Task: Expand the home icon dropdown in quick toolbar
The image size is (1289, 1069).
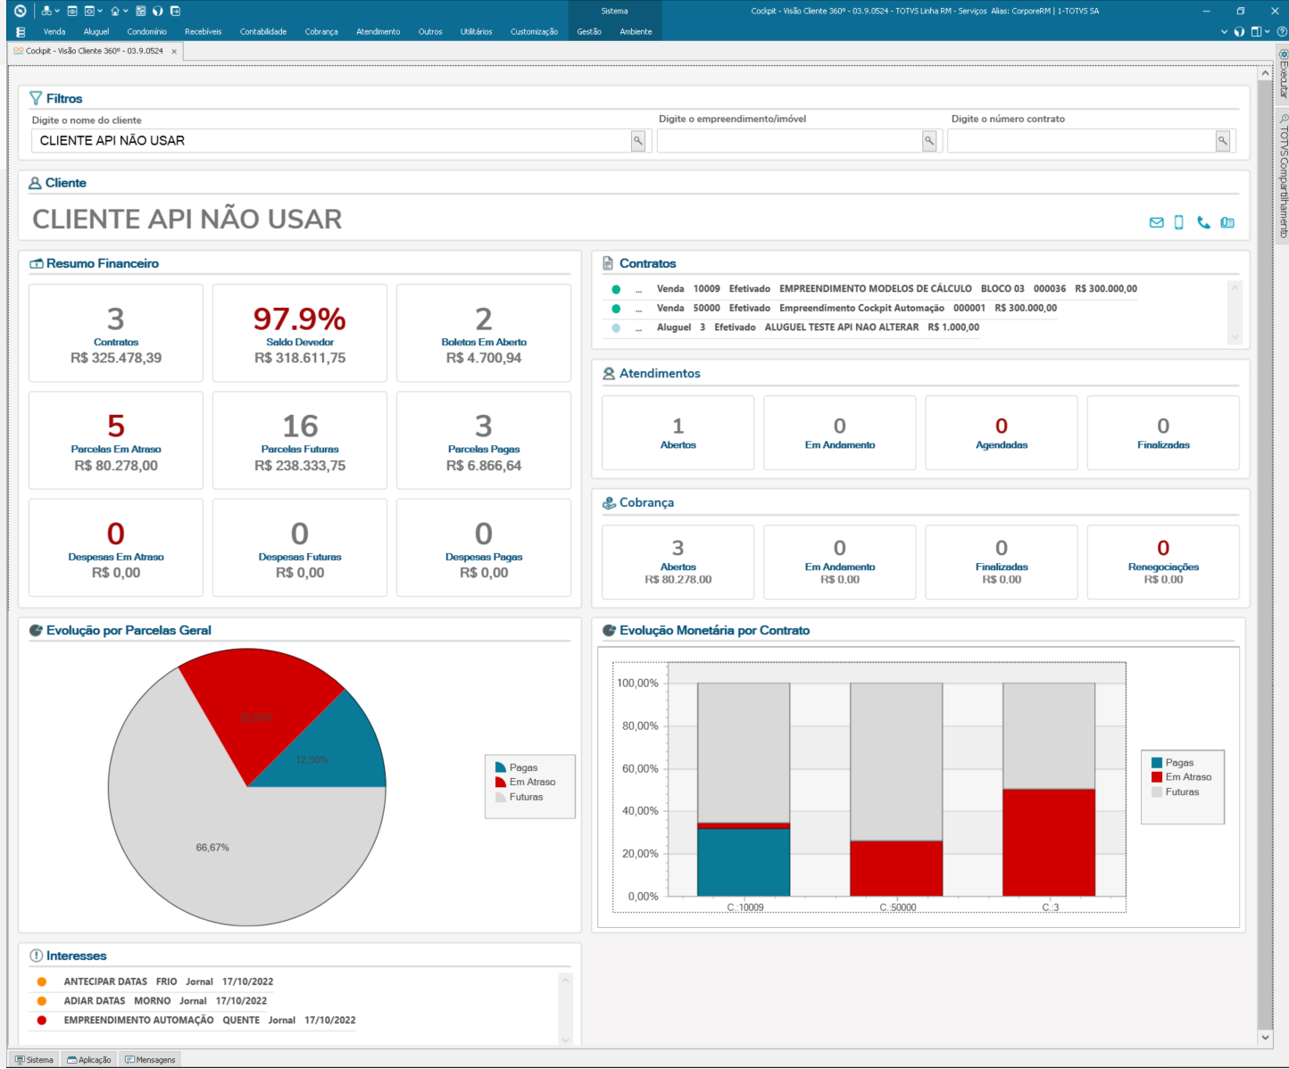Action: point(126,11)
